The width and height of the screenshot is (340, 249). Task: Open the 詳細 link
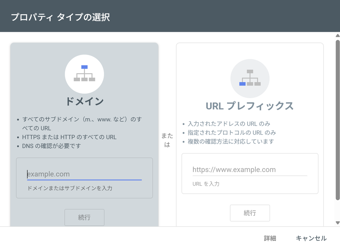point(270,238)
